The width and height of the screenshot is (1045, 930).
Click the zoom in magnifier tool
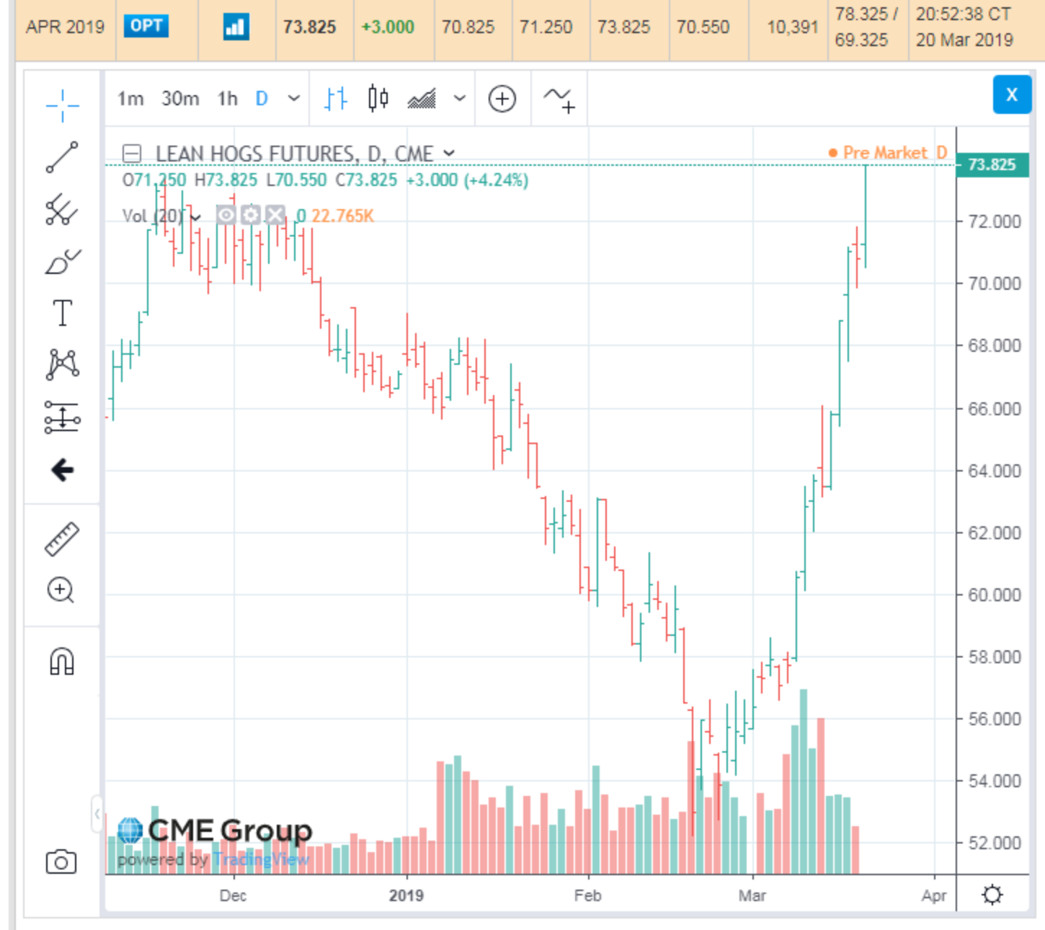[61, 590]
